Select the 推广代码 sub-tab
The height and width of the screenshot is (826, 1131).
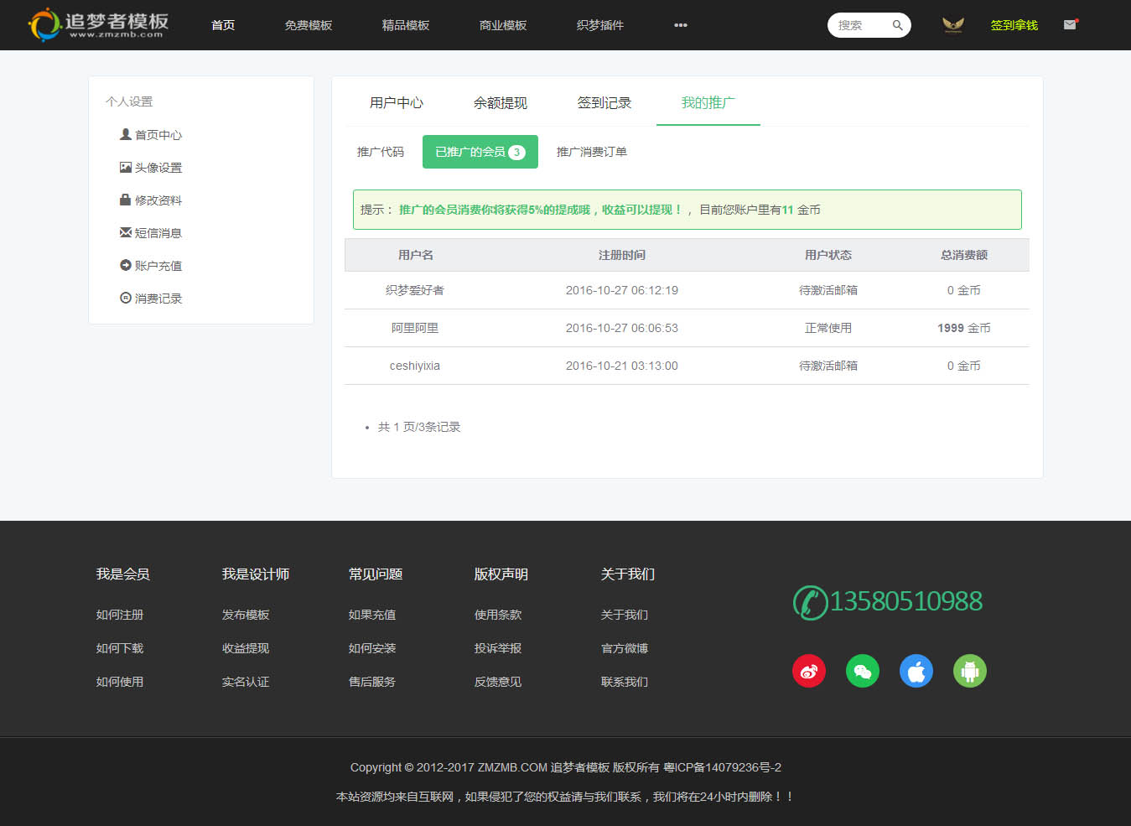pyautogui.click(x=380, y=152)
